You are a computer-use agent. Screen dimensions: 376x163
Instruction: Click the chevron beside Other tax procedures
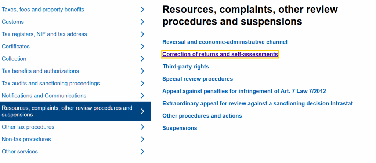point(142,127)
